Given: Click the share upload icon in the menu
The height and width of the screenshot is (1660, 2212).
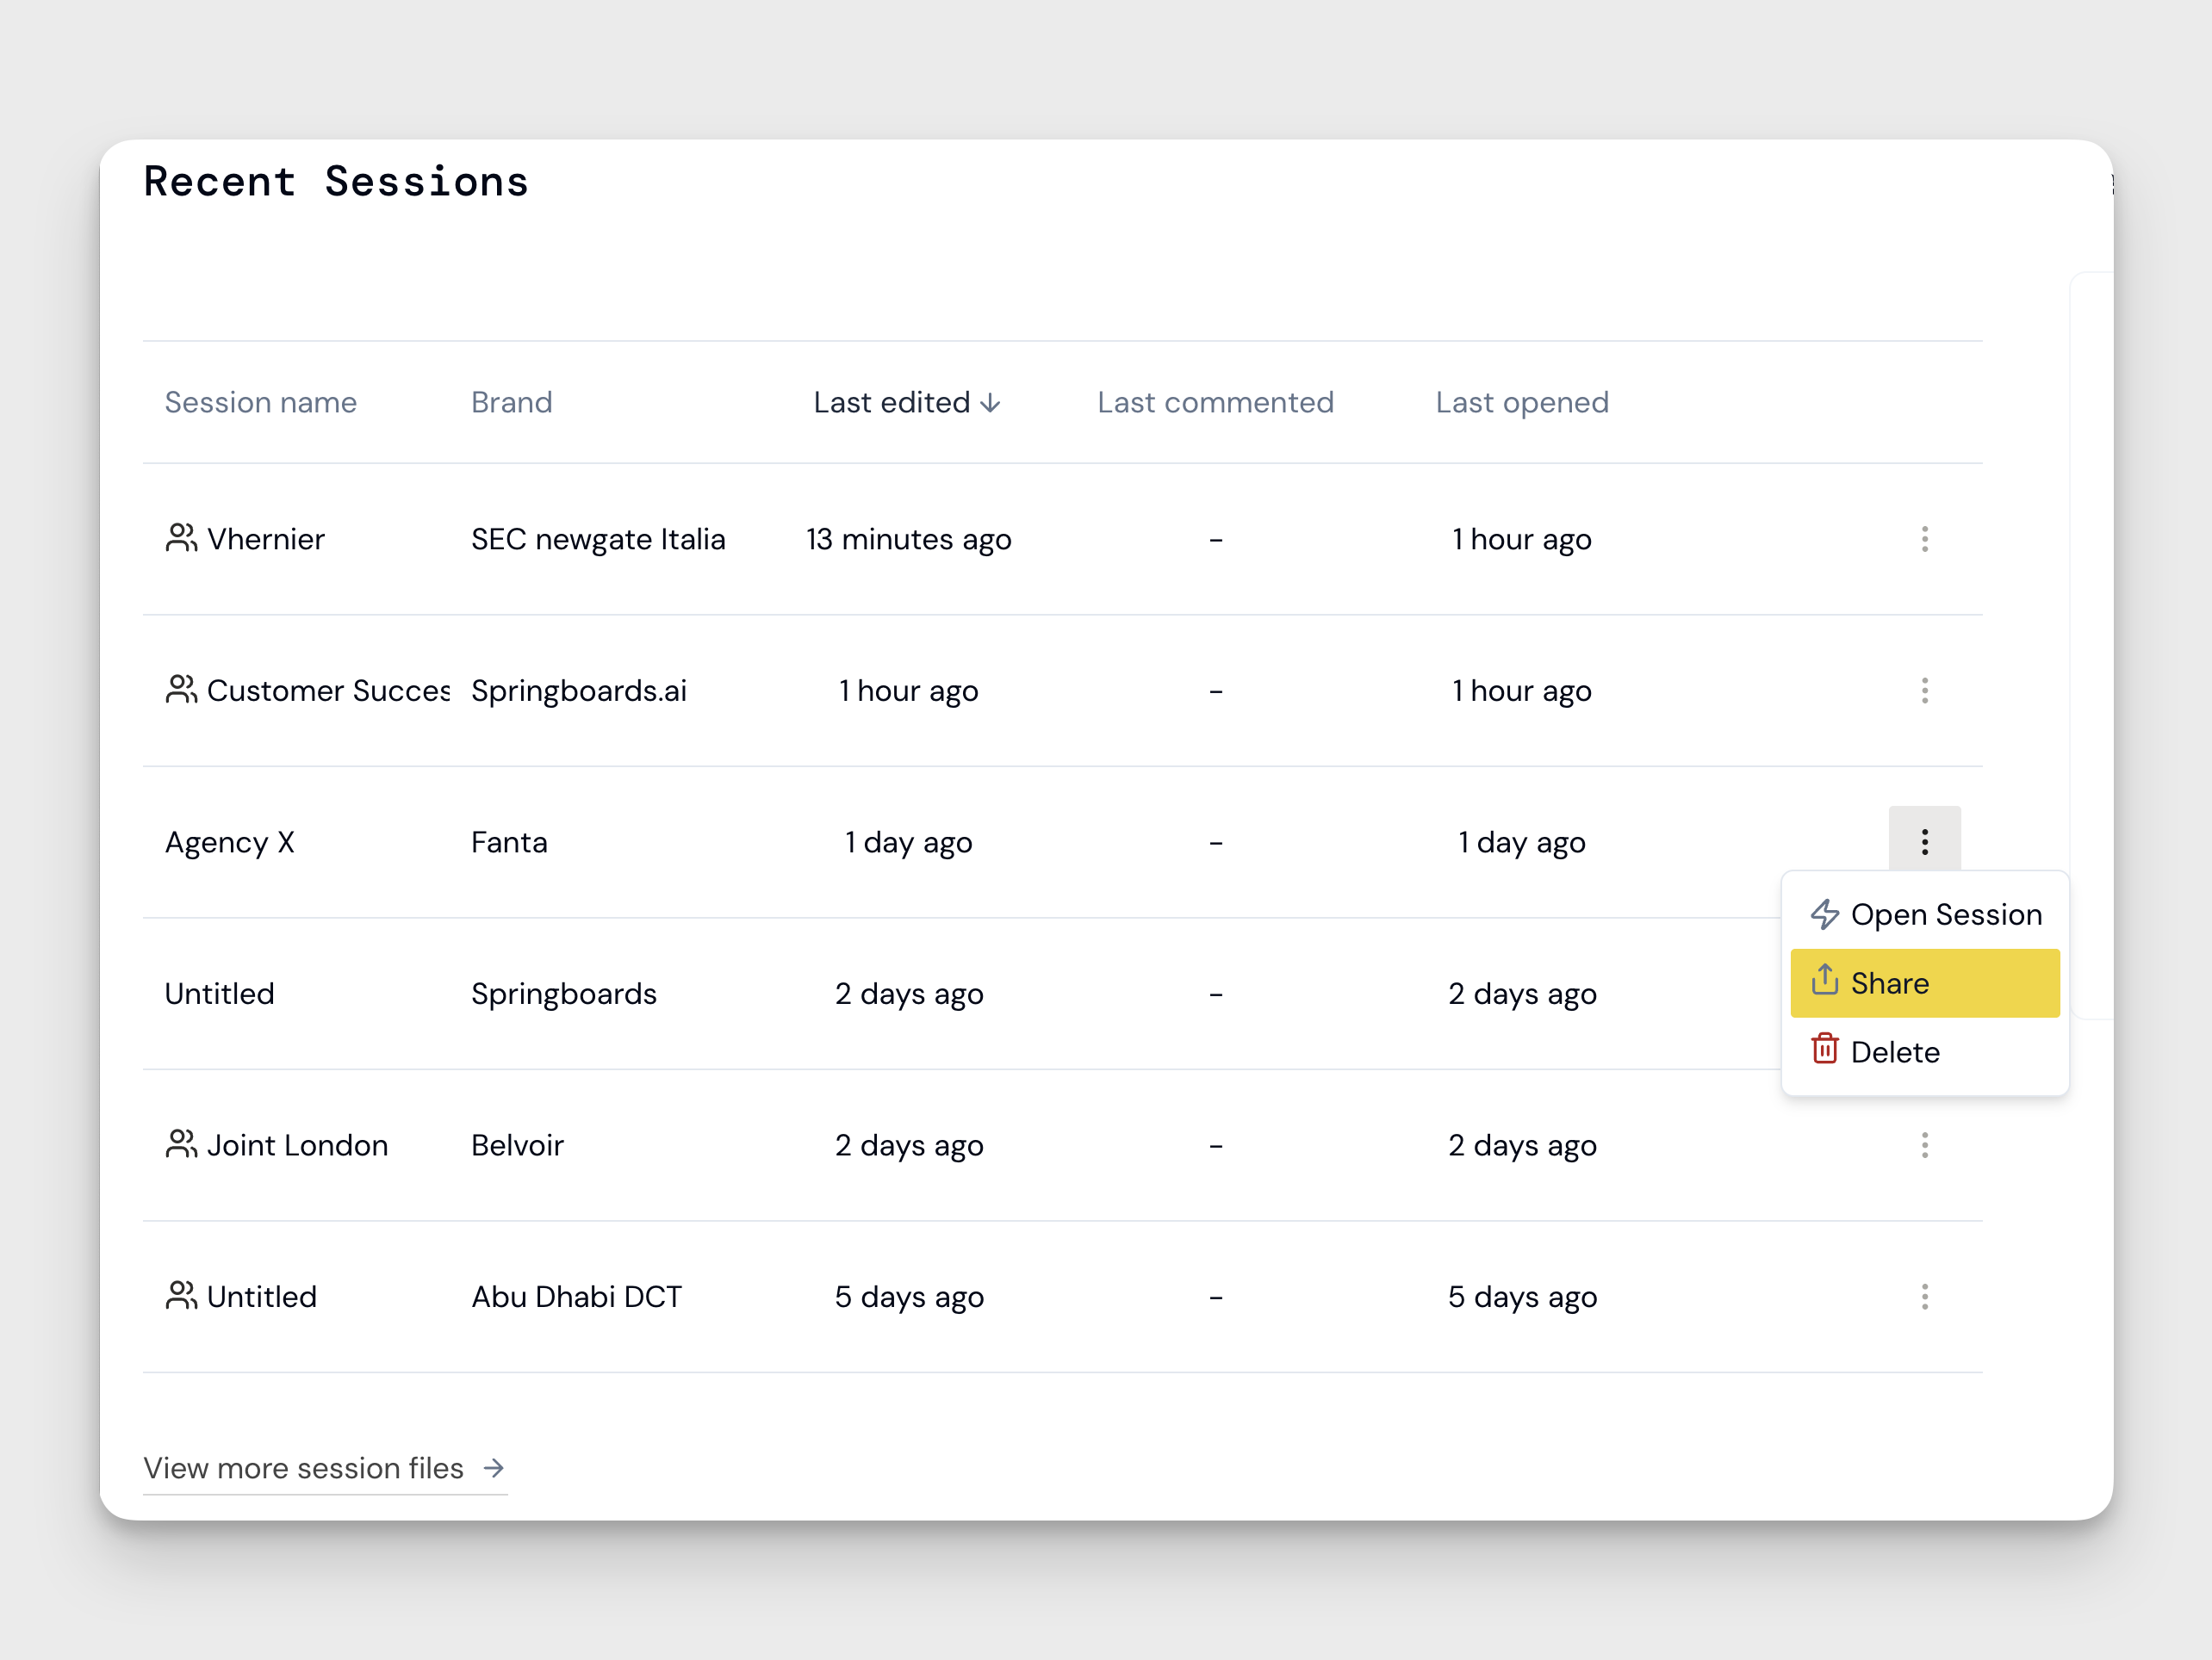Looking at the screenshot, I should point(1825,982).
